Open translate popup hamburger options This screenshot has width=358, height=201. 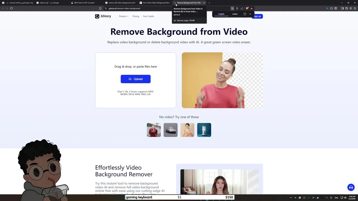pos(245,14)
